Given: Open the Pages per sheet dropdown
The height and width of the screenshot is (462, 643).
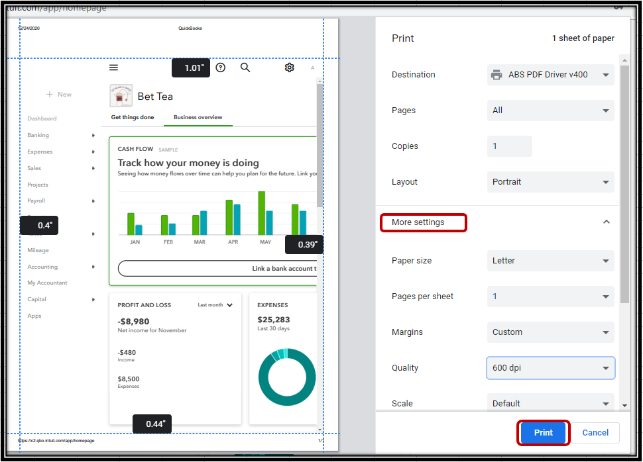Looking at the screenshot, I should tap(550, 296).
